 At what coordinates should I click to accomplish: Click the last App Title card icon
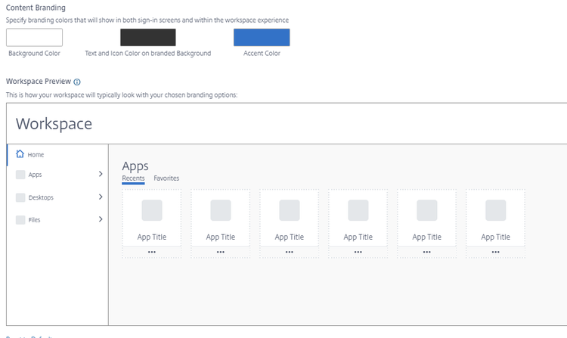point(495,210)
